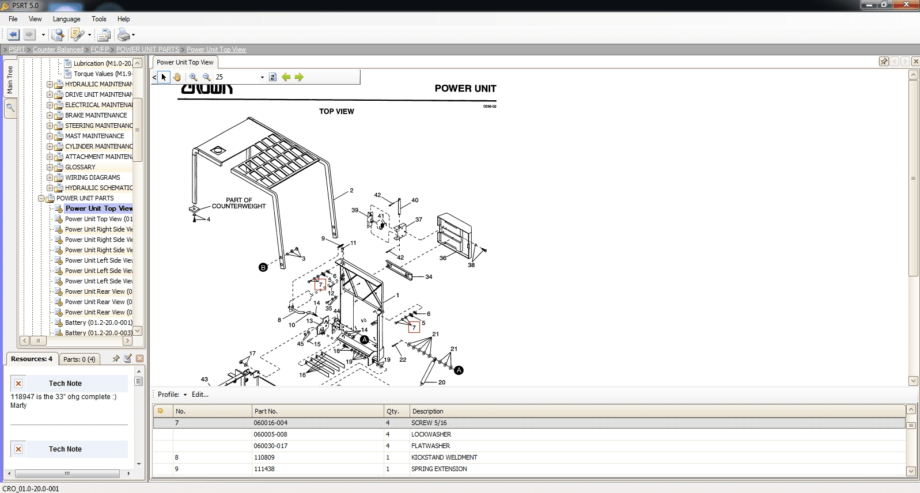
Task: Expand the WIRING DIAGRAMS tree node
Action: [x=50, y=177]
